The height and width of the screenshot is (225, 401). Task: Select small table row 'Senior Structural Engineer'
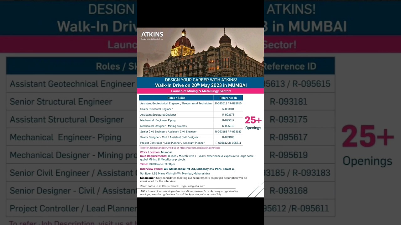176,109
